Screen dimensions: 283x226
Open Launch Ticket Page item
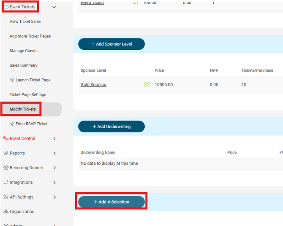point(33,80)
